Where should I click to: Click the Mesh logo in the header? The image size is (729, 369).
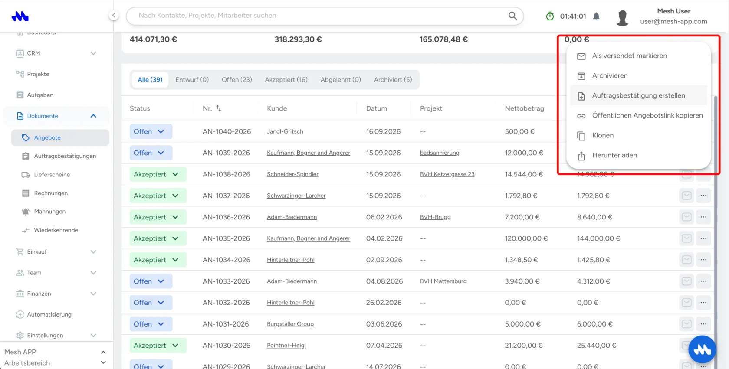pos(20,16)
